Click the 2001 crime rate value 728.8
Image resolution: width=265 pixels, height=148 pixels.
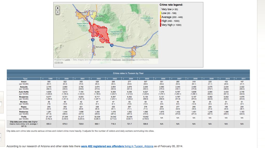click(x=81, y=124)
